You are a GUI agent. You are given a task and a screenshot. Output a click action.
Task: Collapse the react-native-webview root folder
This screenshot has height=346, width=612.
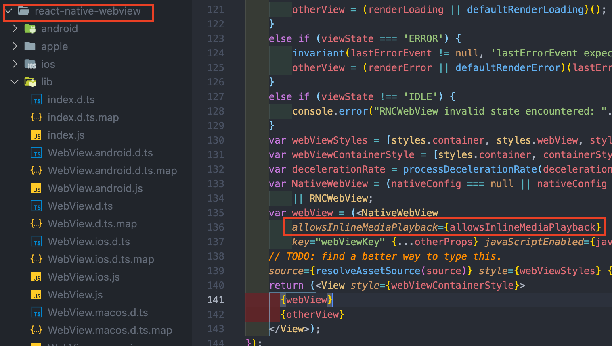8,11
